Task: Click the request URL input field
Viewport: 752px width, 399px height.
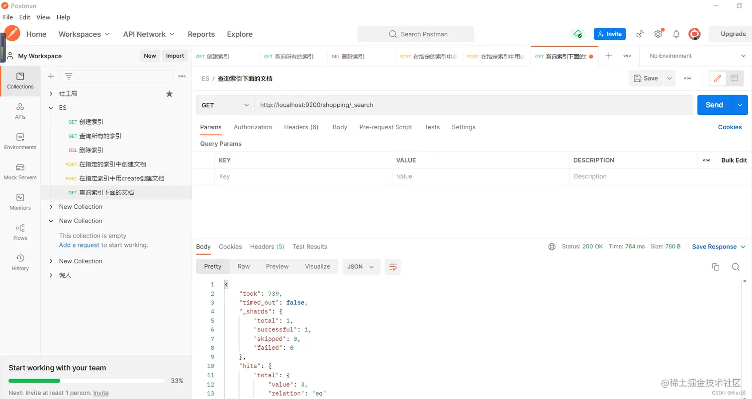Action: pyautogui.click(x=474, y=105)
